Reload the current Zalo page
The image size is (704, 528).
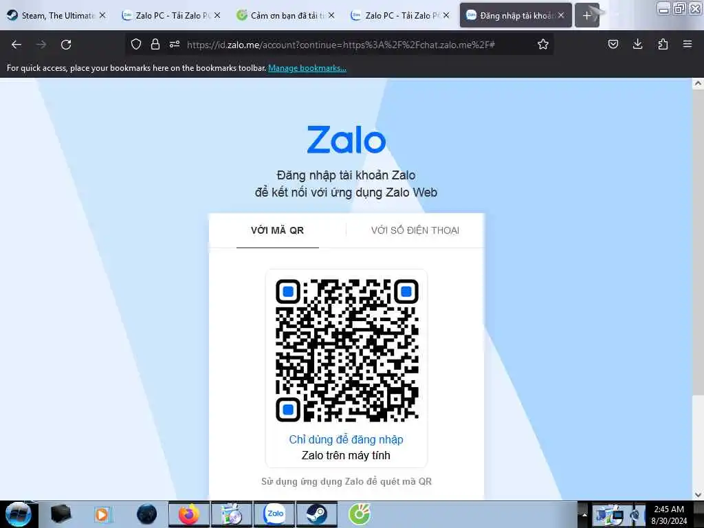[66, 45]
